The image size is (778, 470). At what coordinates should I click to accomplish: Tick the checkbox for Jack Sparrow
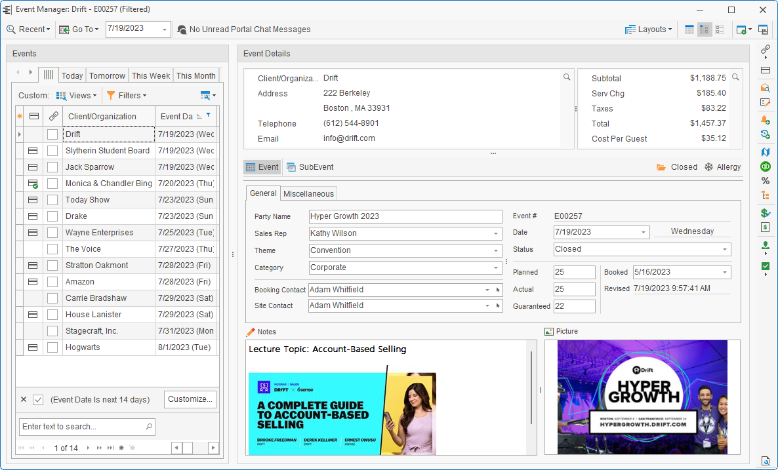pos(52,167)
